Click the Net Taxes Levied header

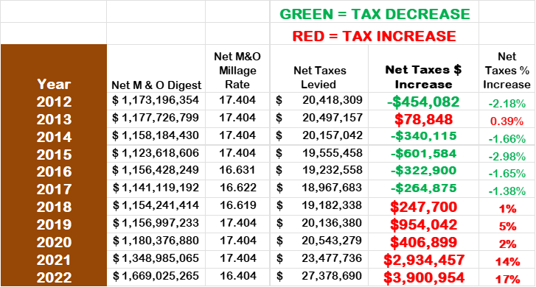tap(319, 77)
